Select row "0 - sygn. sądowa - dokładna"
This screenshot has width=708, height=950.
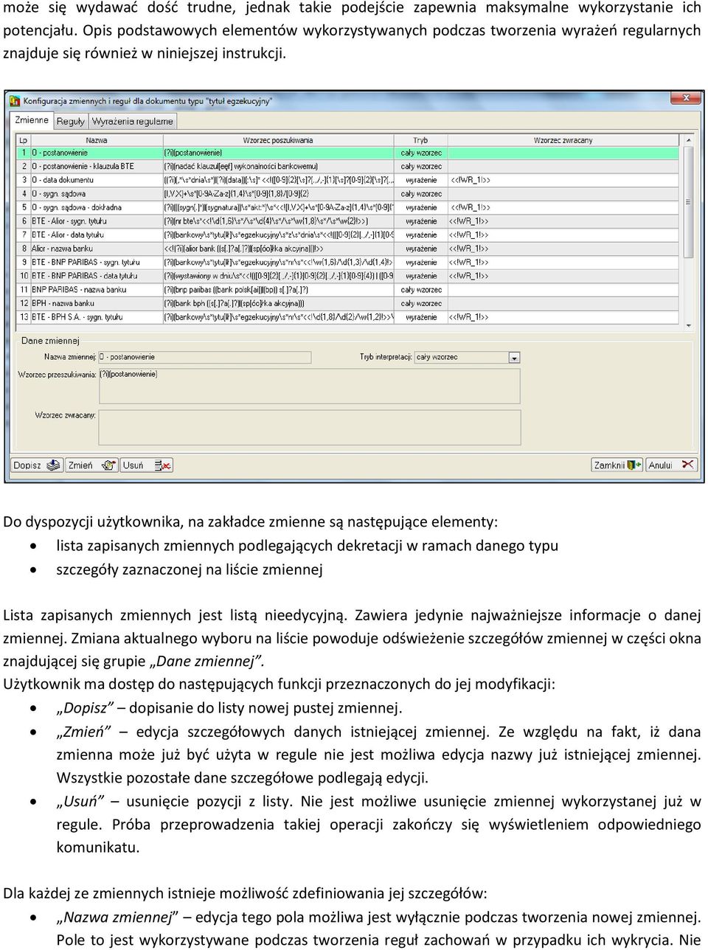(347, 207)
